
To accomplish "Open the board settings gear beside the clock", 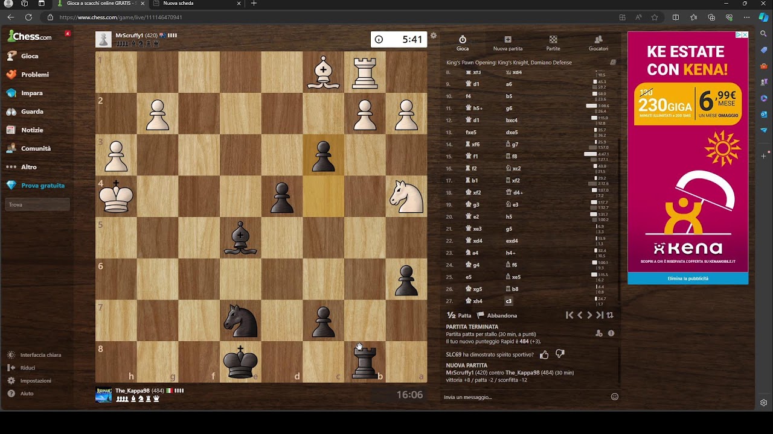I will click(x=433, y=36).
